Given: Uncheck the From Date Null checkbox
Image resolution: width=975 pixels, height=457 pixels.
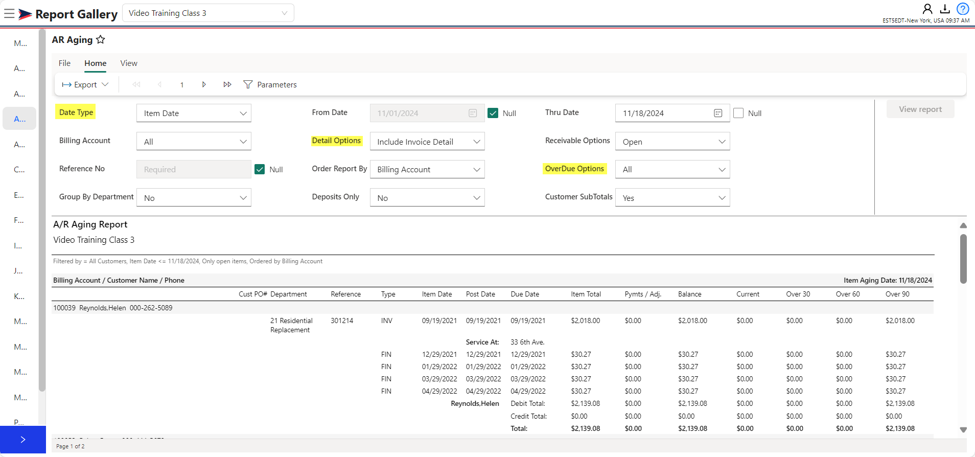Looking at the screenshot, I should [x=493, y=113].
